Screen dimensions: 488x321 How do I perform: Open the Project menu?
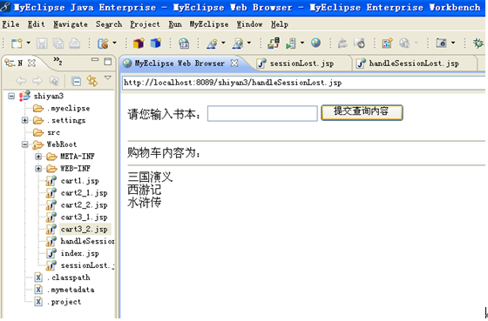[145, 24]
